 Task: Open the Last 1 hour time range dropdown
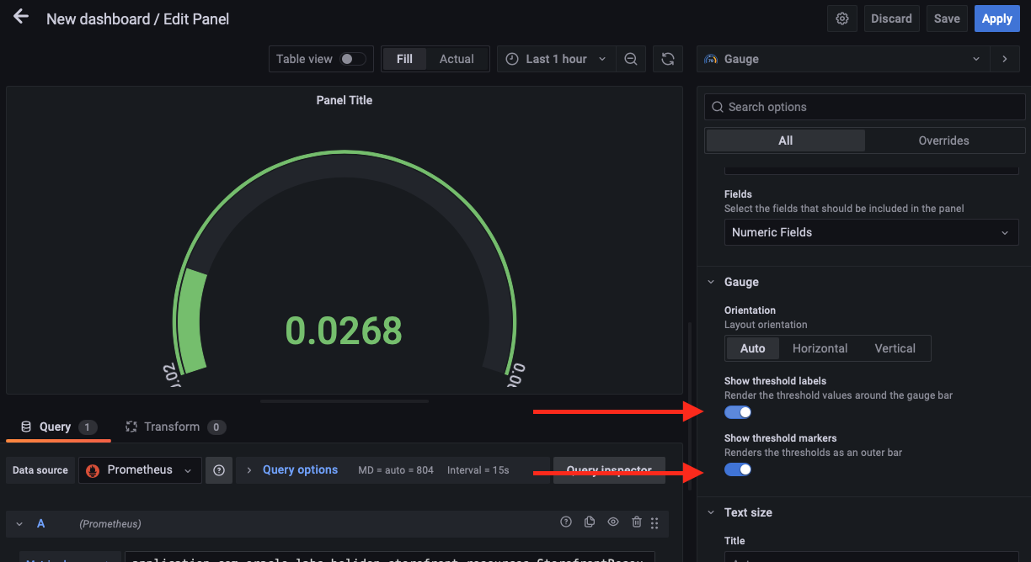(x=556, y=59)
